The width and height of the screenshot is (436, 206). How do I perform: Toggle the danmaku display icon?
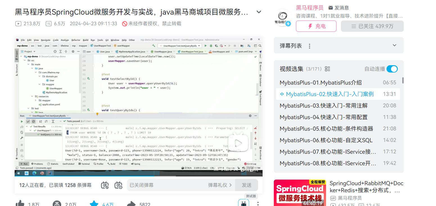click(105, 185)
